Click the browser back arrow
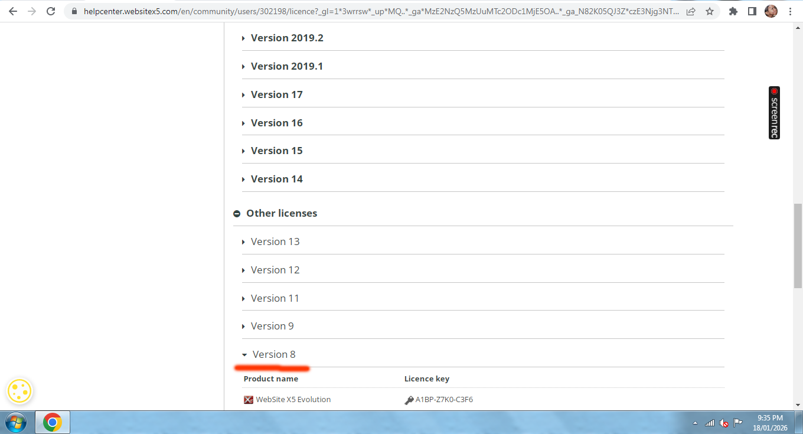The width and height of the screenshot is (803, 434). 13,11
